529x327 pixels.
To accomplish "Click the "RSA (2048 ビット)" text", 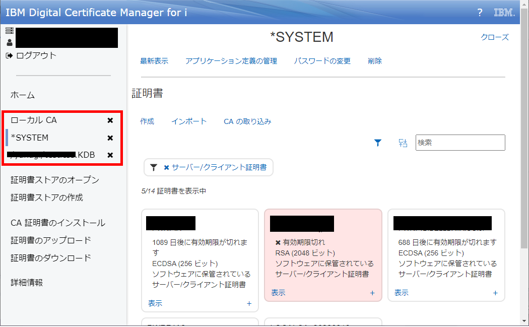I will coord(305,253).
